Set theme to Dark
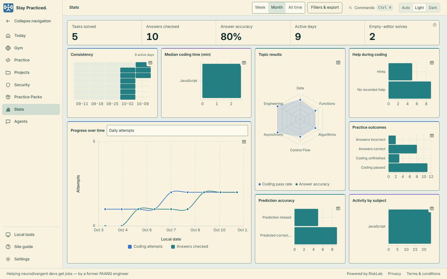This screenshot has width=447, height=279. (x=433, y=8)
